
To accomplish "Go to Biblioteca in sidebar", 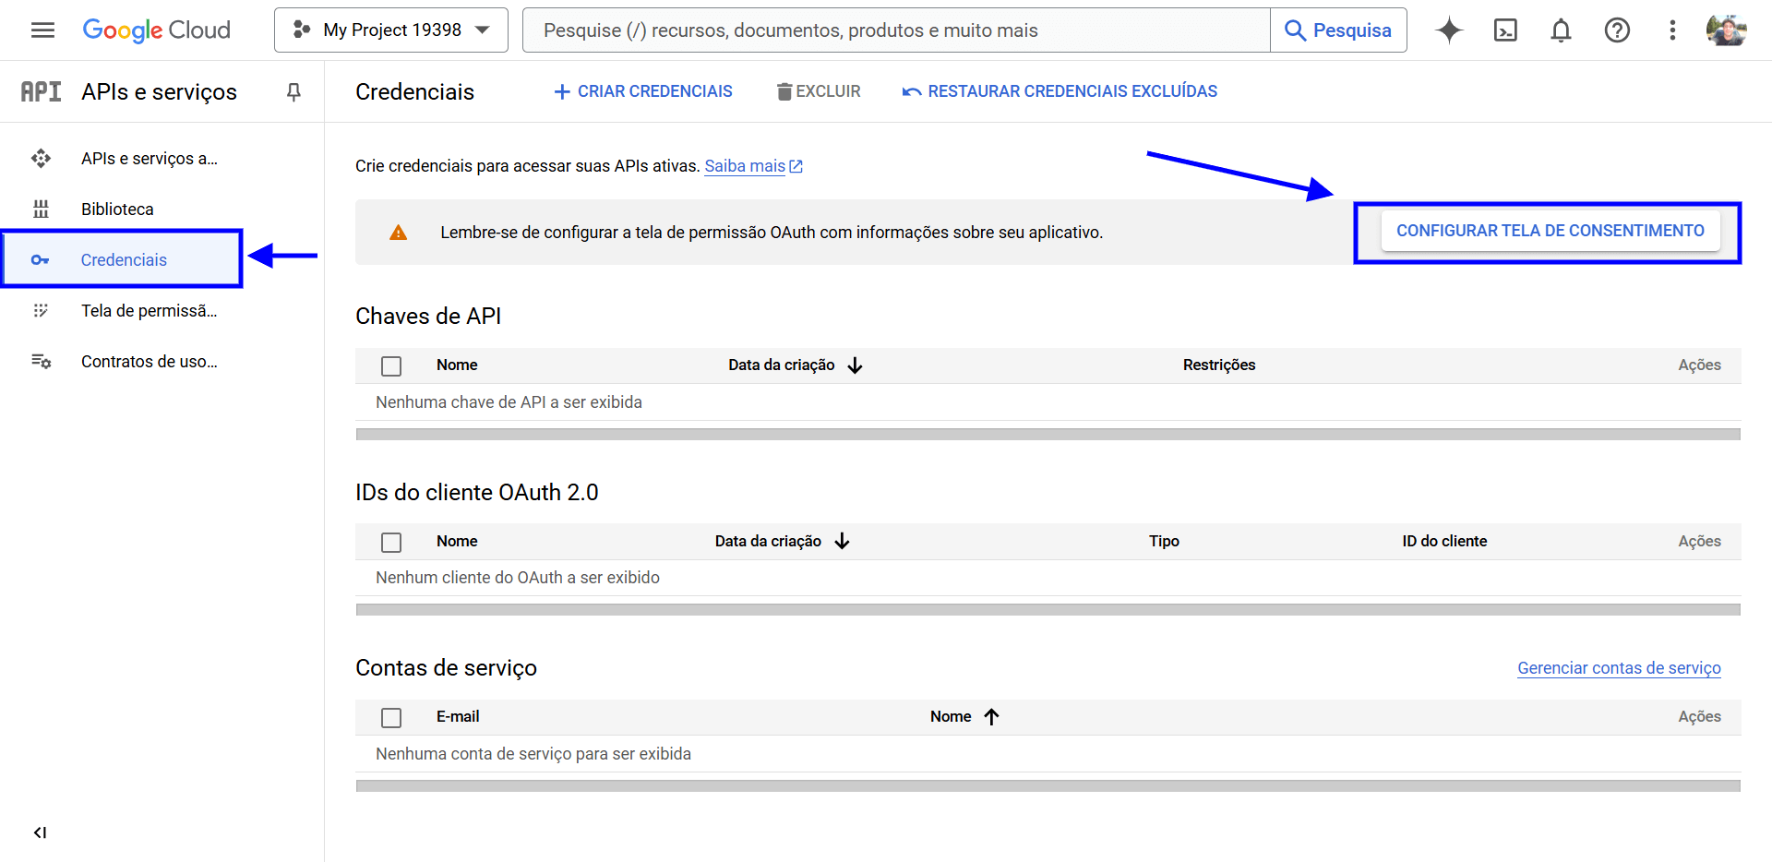I will coord(117,210).
